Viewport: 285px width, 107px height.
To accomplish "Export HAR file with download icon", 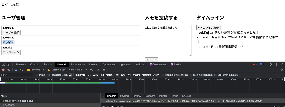I will [x=104, y=70].
